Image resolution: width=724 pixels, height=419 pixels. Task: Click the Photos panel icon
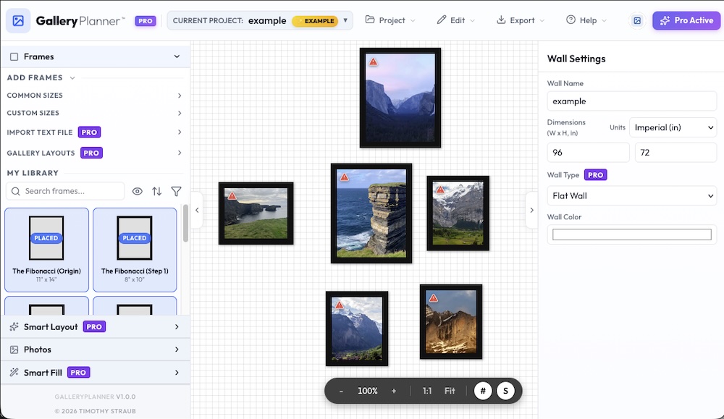[14, 350]
